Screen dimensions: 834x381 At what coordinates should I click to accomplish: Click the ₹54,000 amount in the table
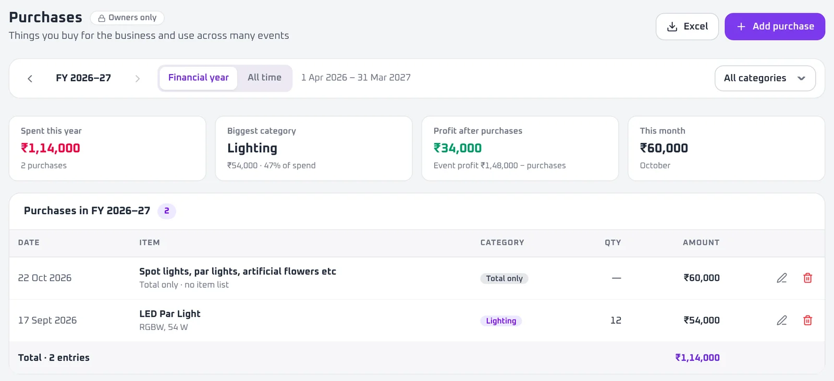pos(702,321)
